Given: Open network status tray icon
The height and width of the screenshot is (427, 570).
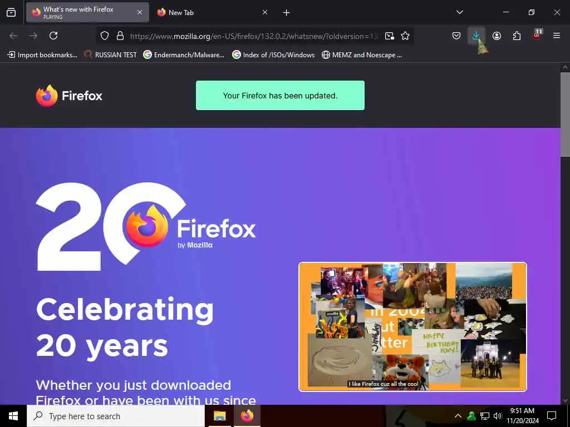Looking at the screenshot, I should [x=485, y=416].
